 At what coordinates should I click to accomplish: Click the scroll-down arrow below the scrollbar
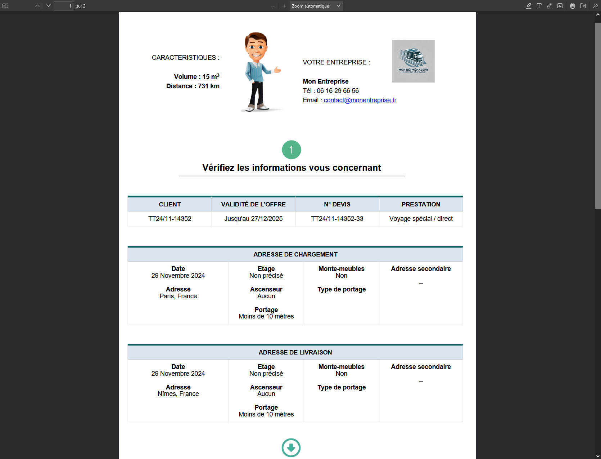click(x=598, y=455)
